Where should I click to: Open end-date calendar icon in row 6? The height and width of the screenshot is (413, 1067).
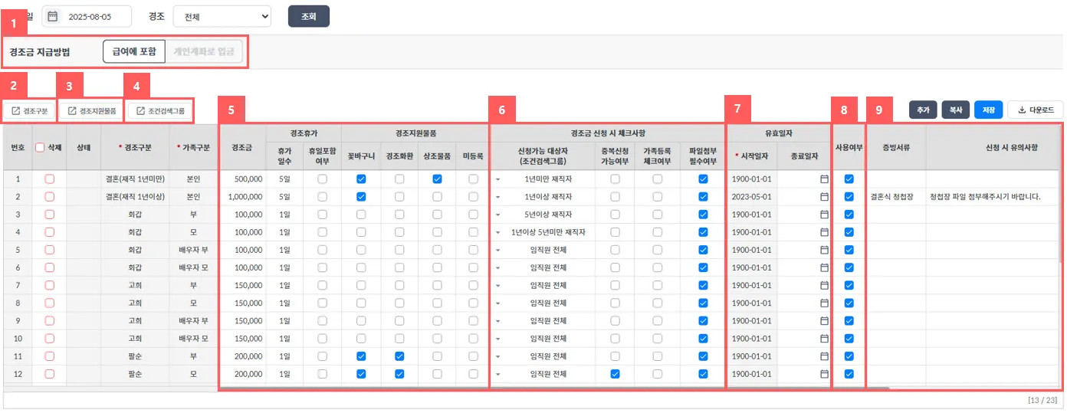pyautogui.click(x=825, y=267)
